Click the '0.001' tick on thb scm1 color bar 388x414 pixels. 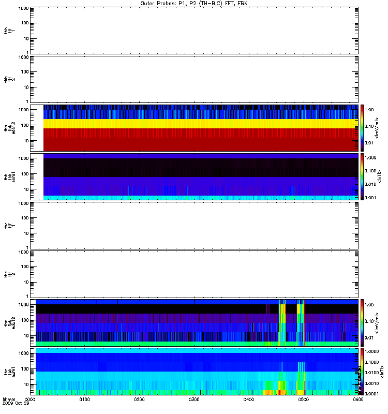point(370,198)
